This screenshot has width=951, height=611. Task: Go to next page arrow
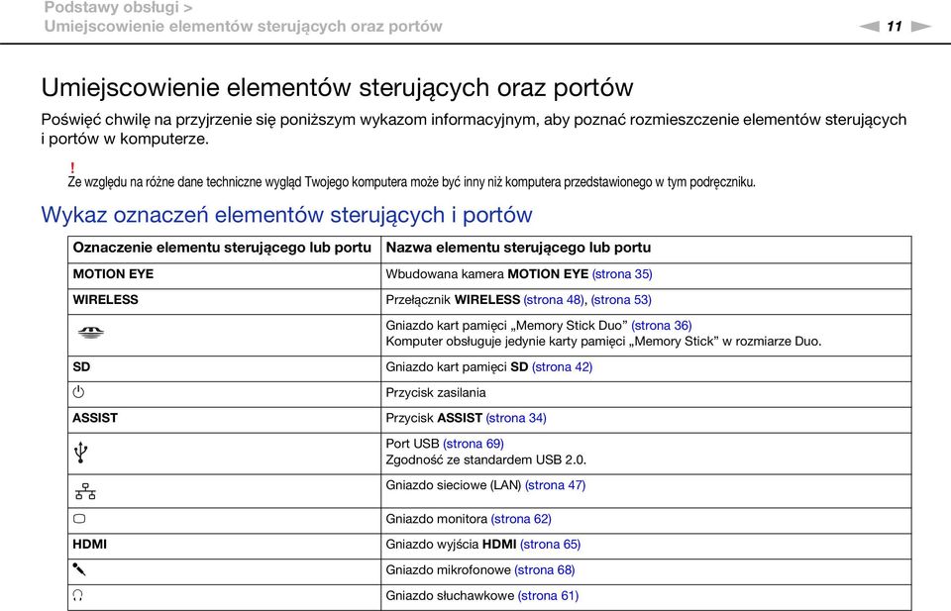coord(920,26)
